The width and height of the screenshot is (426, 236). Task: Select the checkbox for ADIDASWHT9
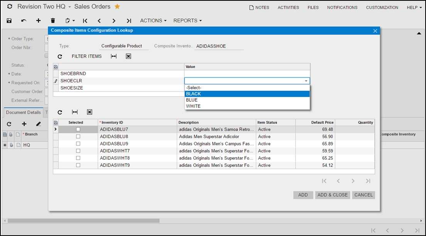tap(78, 165)
